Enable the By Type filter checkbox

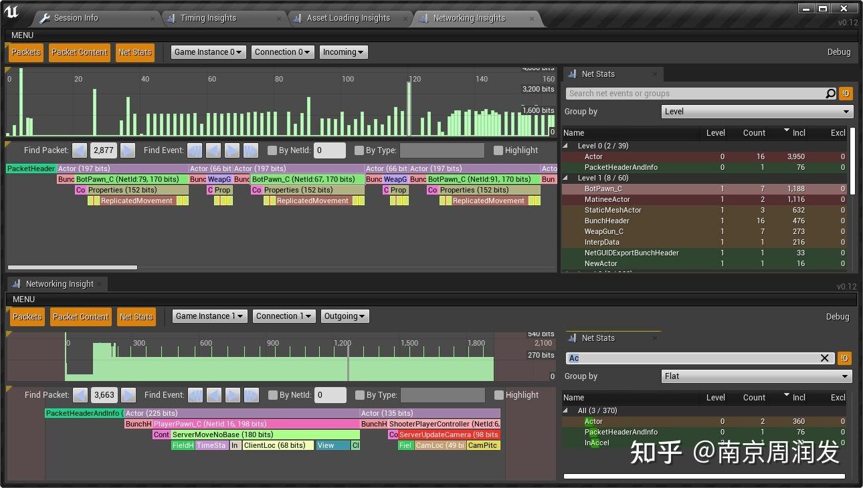click(360, 150)
